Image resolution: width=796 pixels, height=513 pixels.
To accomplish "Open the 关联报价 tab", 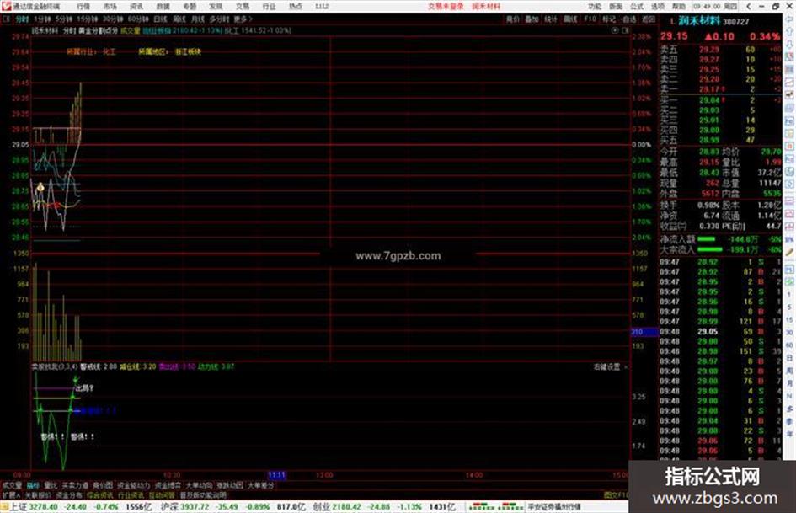I will pos(38,495).
